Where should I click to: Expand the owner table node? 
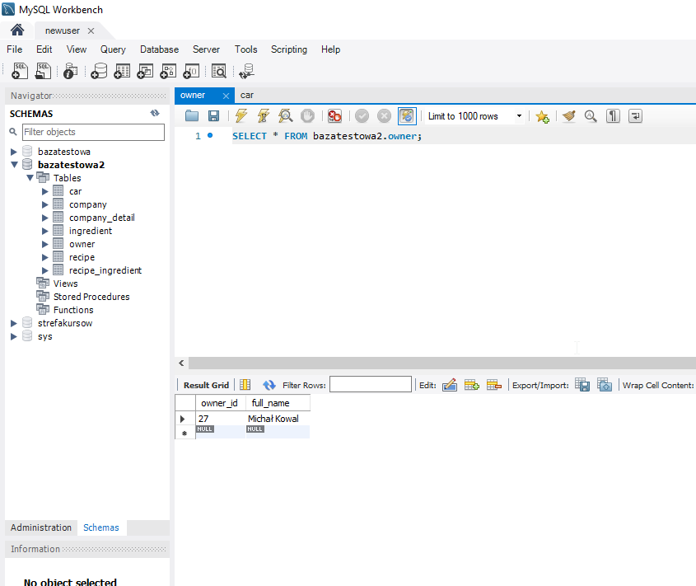44,244
